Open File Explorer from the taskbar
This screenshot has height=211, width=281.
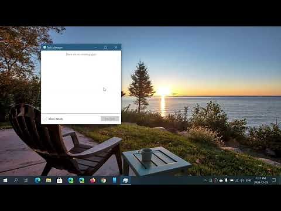[x=49, y=181]
